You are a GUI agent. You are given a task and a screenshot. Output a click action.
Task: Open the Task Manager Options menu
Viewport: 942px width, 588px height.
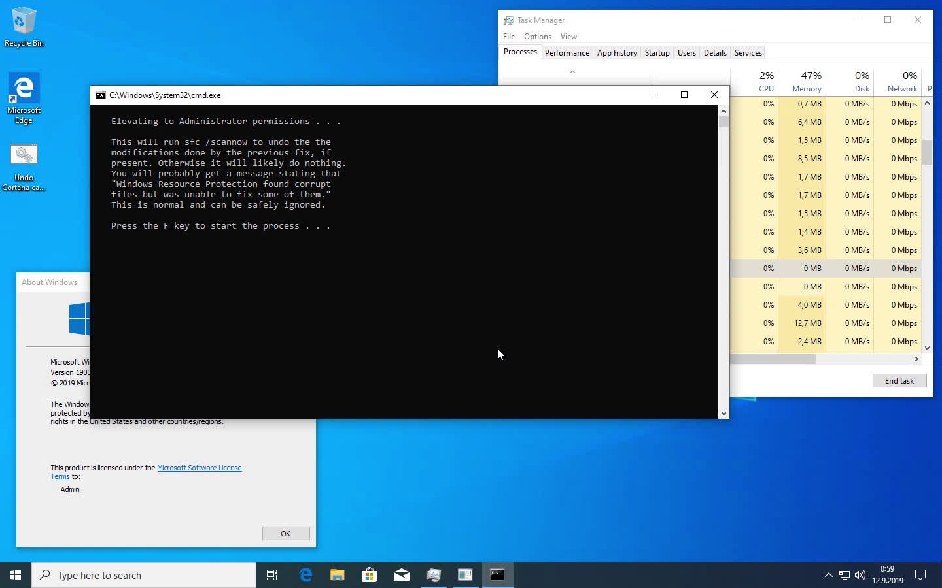pos(538,37)
